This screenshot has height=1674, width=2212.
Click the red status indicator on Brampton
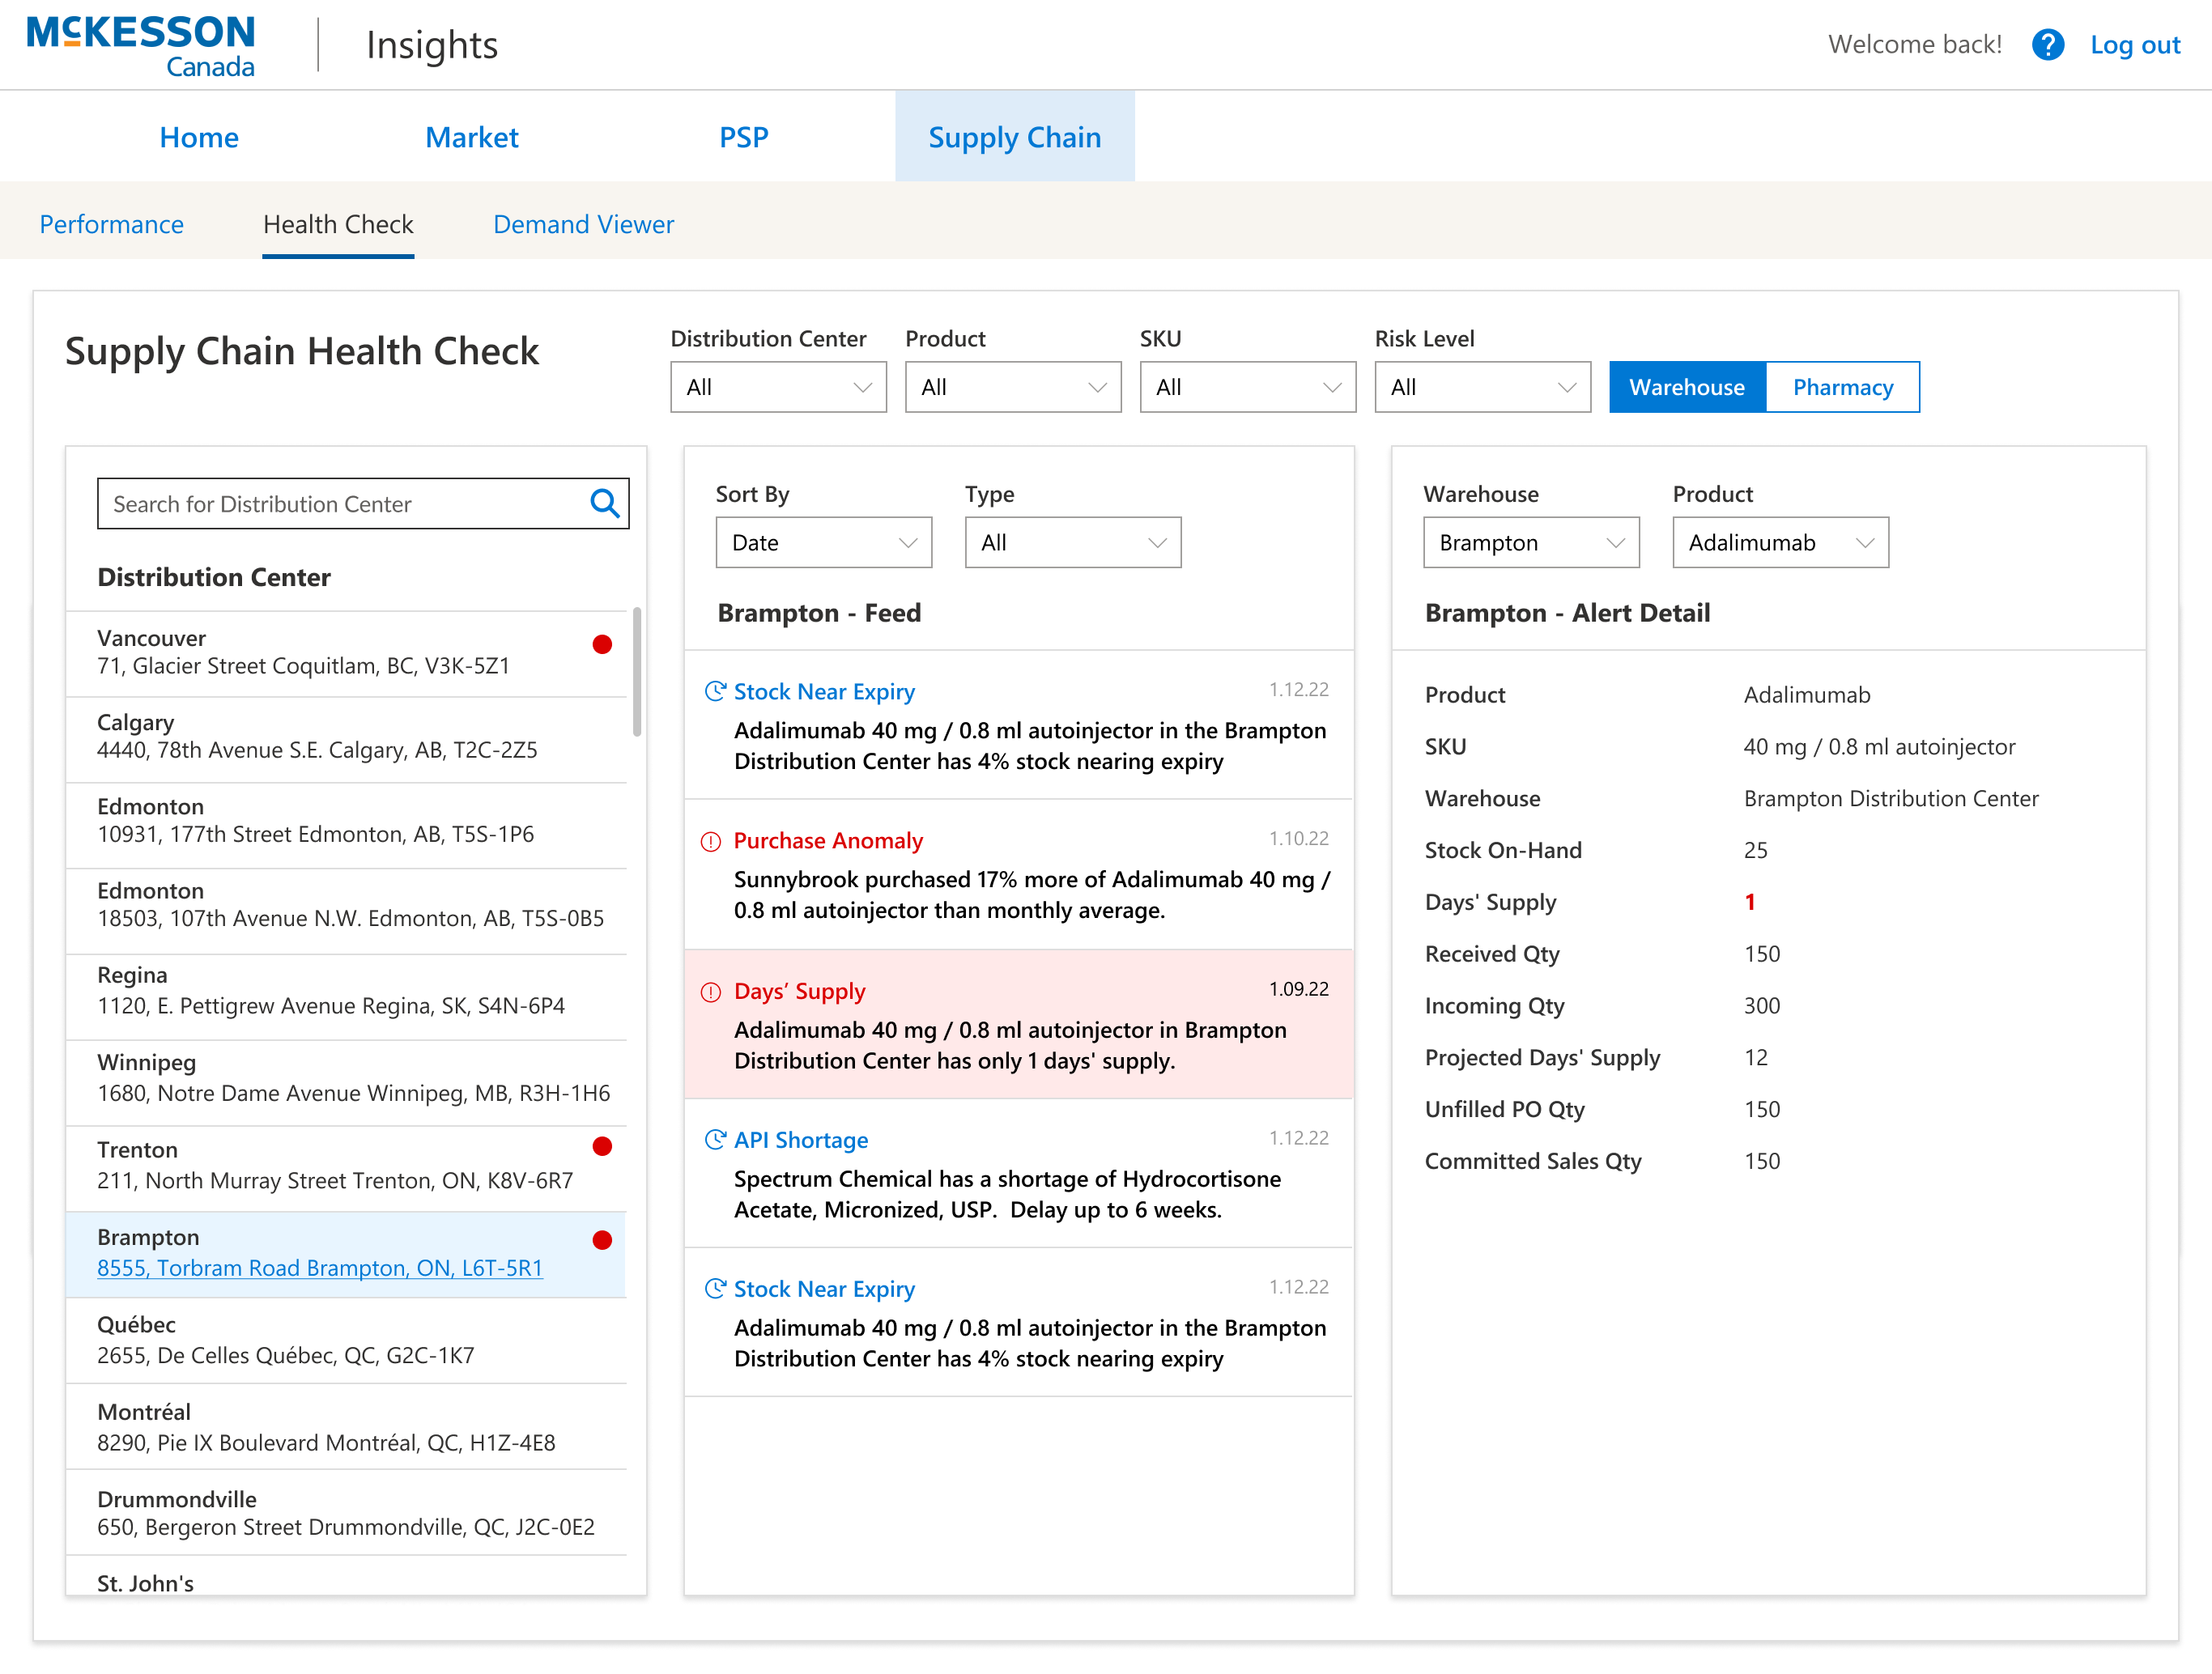(602, 1239)
